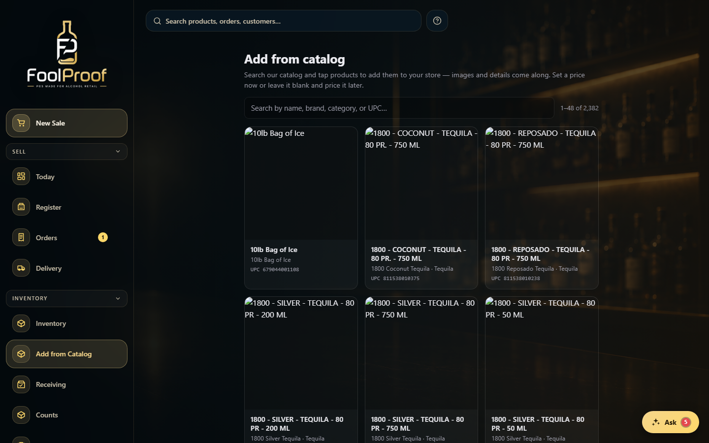Collapse the INVENTORY section chevron

(x=118, y=298)
